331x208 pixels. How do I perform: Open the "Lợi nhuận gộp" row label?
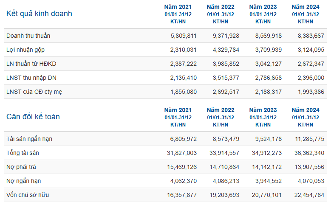coord(25,50)
